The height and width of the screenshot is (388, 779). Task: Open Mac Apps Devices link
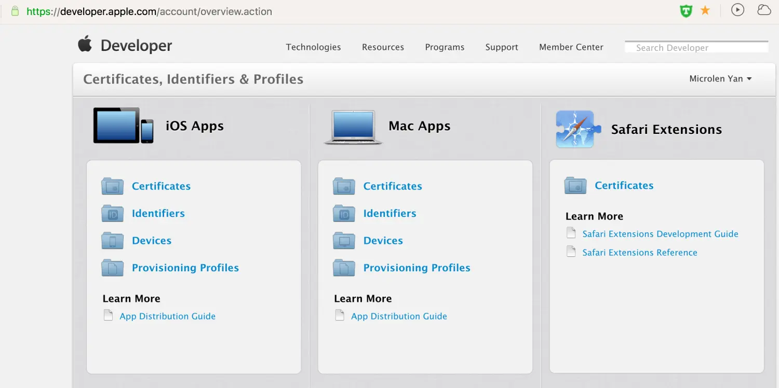point(383,241)
